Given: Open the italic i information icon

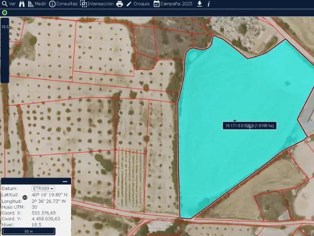Looking at the screenshot, I should (x=209, y=4).
